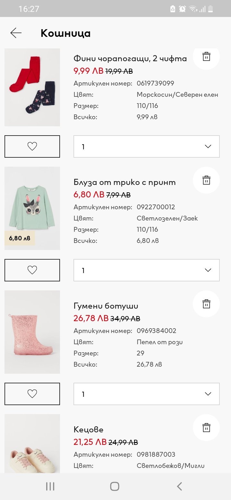Go back using the top-left arrow

click(16, 33)
